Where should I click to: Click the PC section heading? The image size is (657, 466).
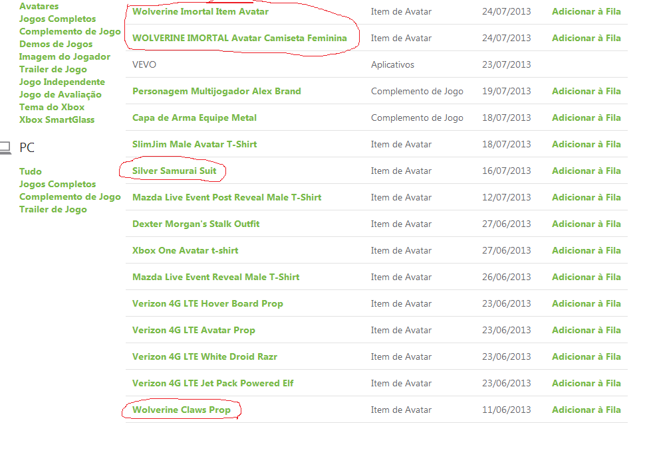(27, 147)
